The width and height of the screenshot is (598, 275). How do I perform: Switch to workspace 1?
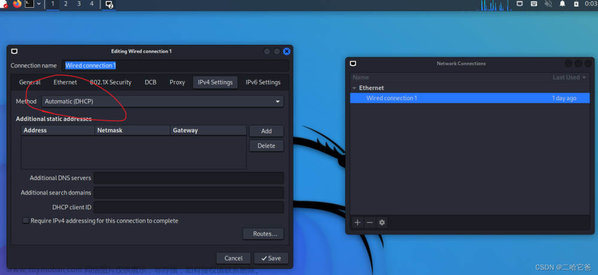53,4
